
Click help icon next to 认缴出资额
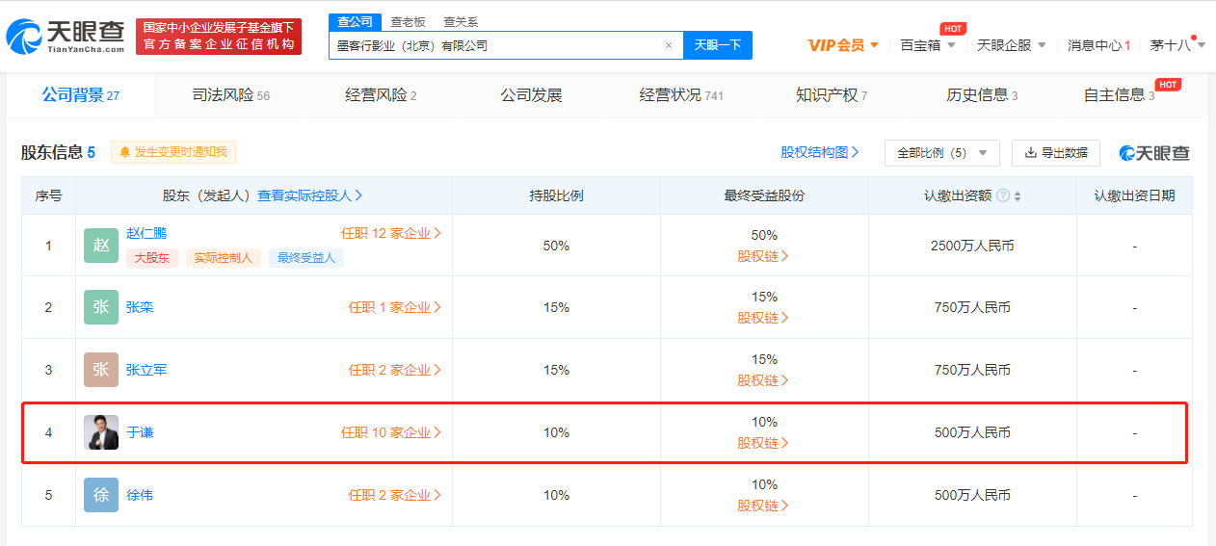pos(1003,195)
